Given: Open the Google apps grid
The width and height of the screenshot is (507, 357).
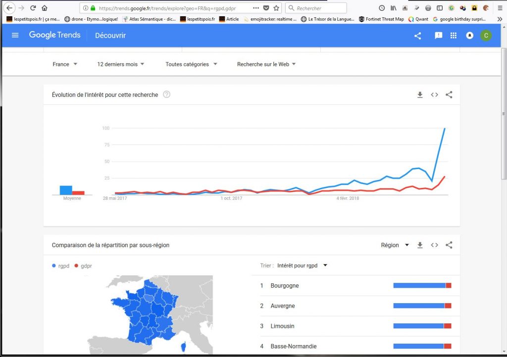Looking at the screenshot, I should click(x=453, y=35).
